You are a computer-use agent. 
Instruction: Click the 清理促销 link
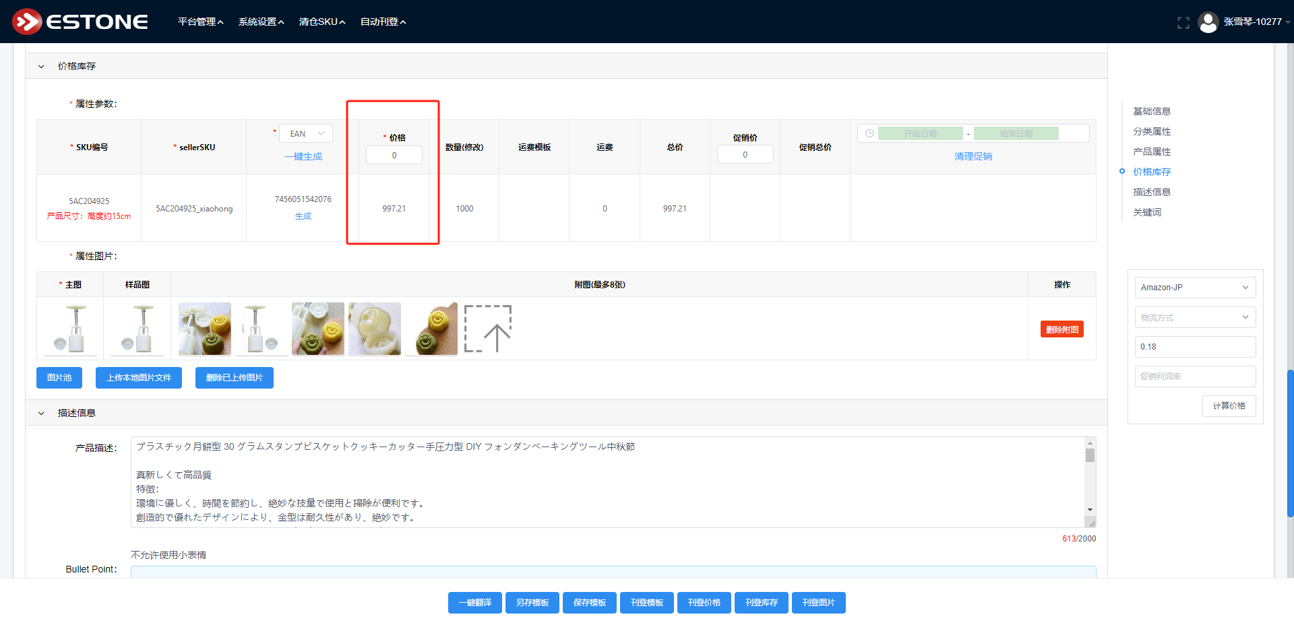point(973,156)
